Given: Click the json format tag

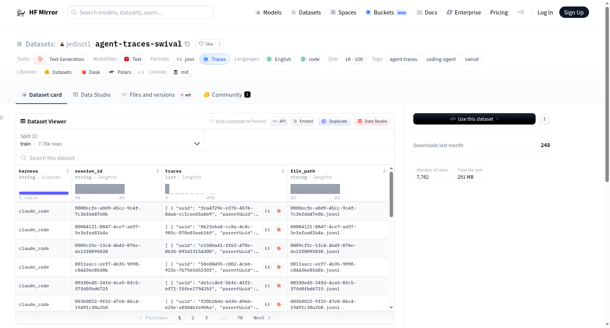Looking at the screenshot, I should pyautogui.click(x=185, y=59).
